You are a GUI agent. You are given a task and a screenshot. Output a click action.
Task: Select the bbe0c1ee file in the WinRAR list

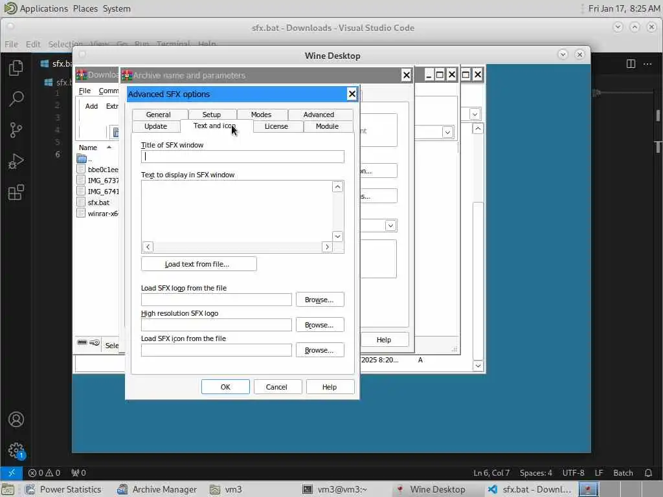coord(98,170)
